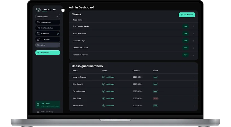Click the Virtual Coach icon
The image size is (231, 127).
[x=38, y=39]
